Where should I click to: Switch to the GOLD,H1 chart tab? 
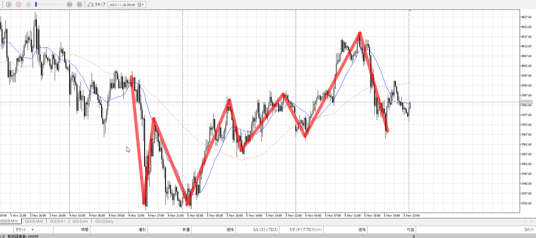57,221
